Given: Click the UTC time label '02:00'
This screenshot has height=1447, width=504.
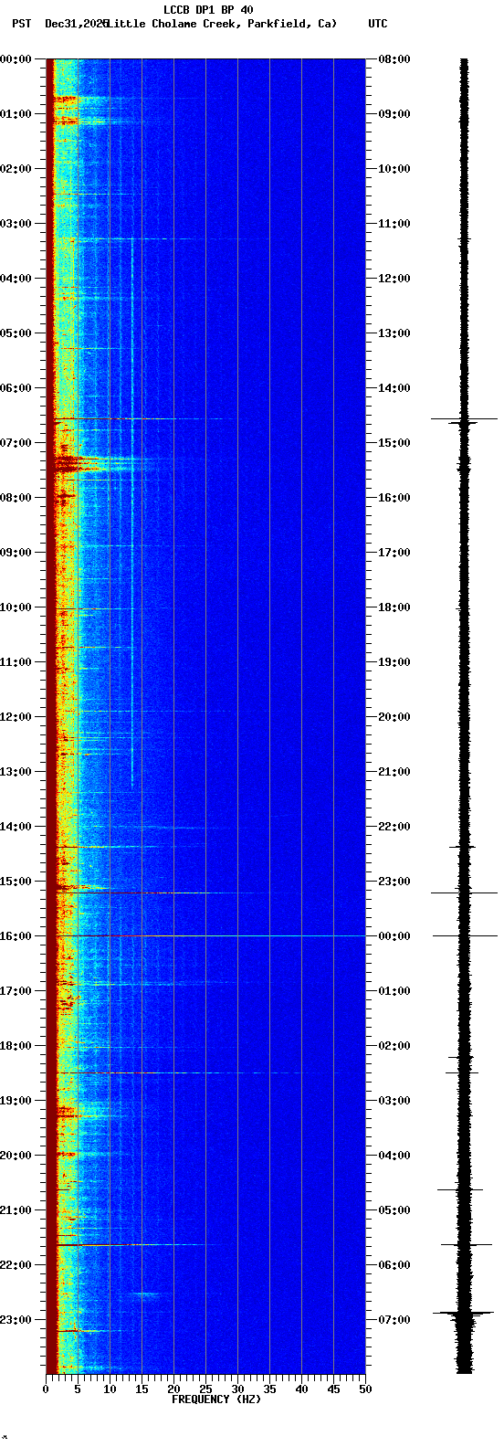Looking at the screenshot, I should (x=394, y=1046).
